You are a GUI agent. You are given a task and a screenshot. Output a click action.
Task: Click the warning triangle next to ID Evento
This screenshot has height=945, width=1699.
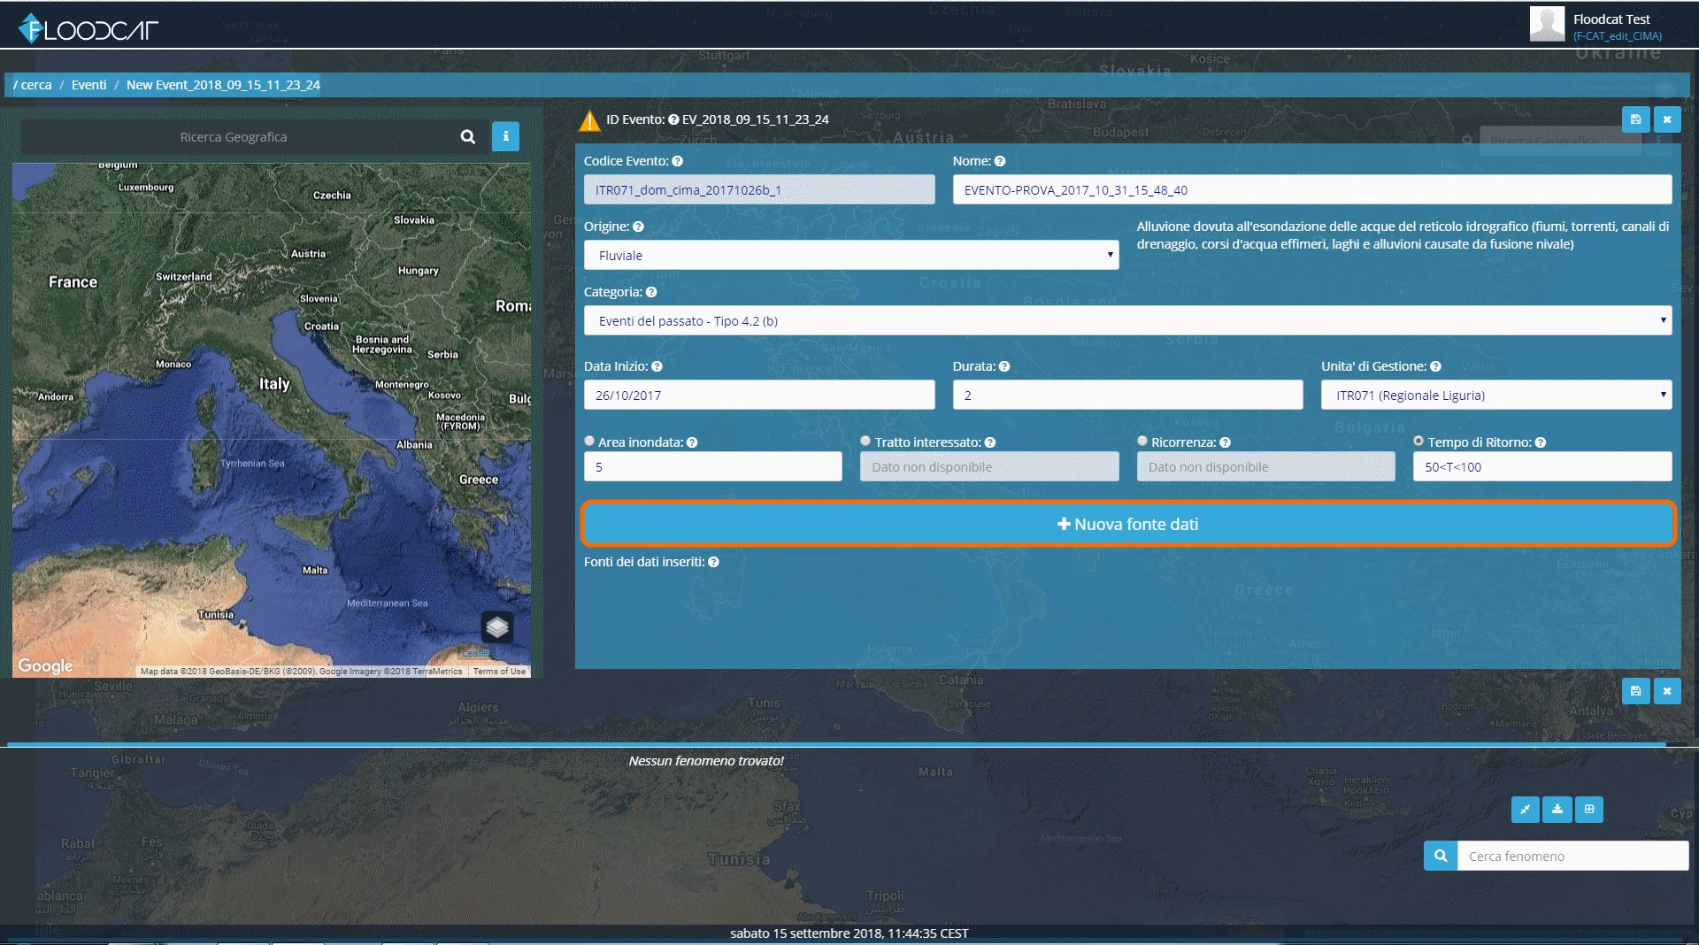pyautogui.click(x=589, y=120)
